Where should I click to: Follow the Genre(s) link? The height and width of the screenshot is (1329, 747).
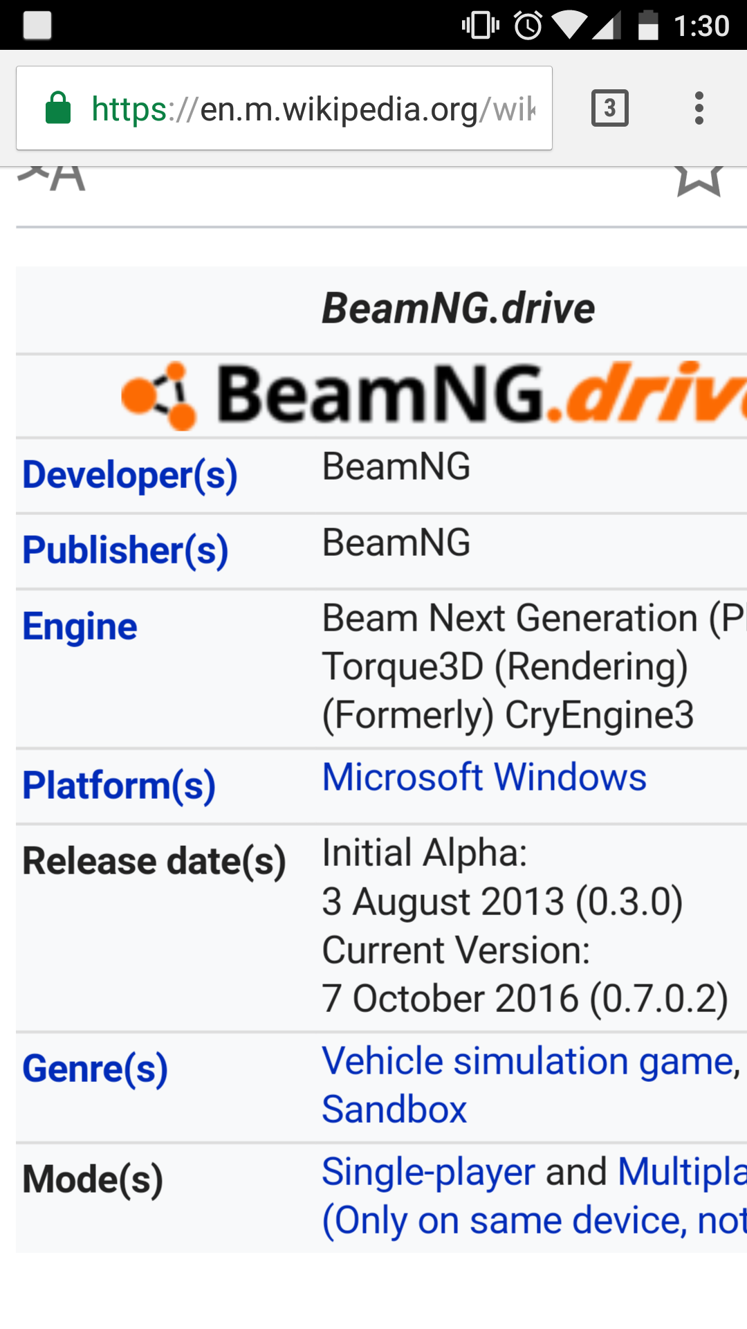[95, 1069]
